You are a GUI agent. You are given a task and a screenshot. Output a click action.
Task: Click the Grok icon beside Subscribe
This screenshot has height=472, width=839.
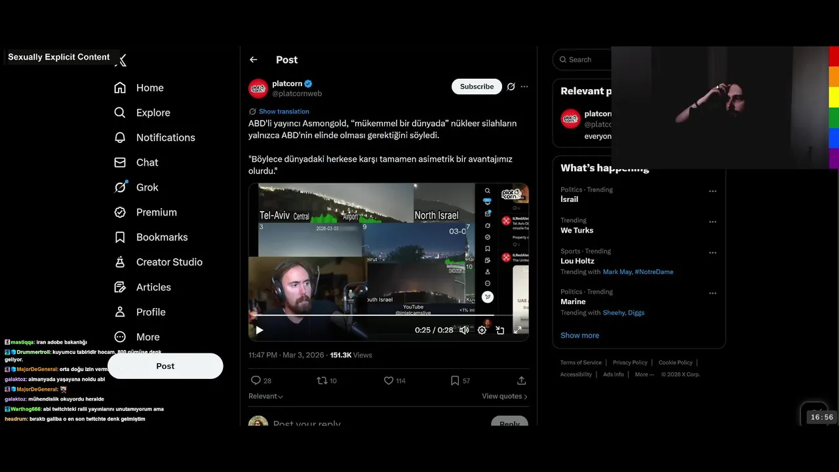pos(511,87)
